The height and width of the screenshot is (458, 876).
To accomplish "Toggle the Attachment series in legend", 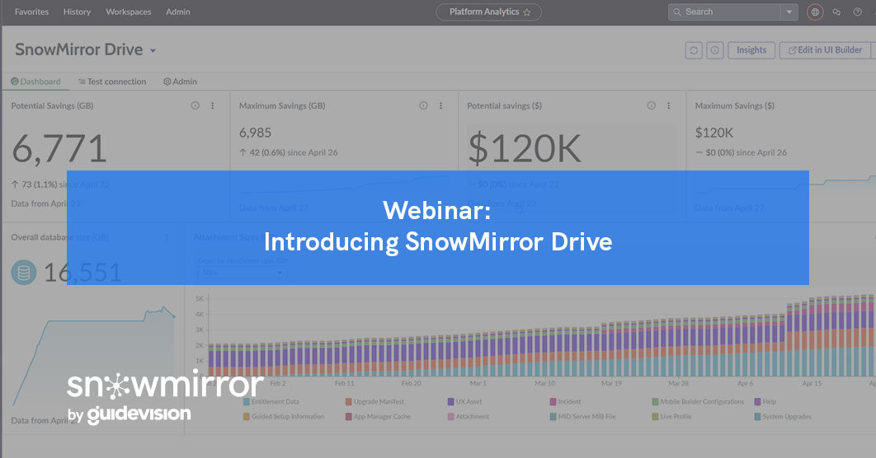I will tap(469, 417).
